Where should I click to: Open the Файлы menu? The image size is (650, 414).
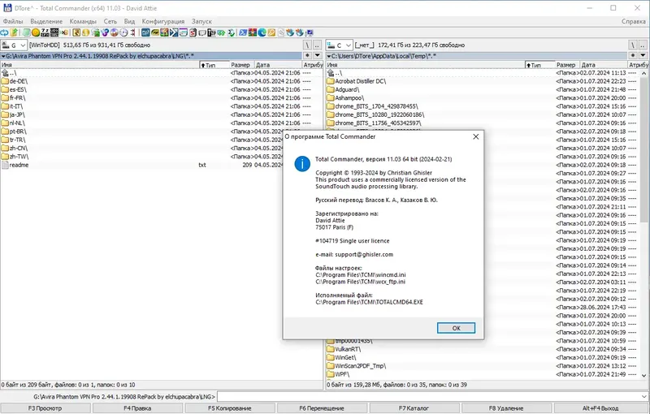[x=13, y=21]
